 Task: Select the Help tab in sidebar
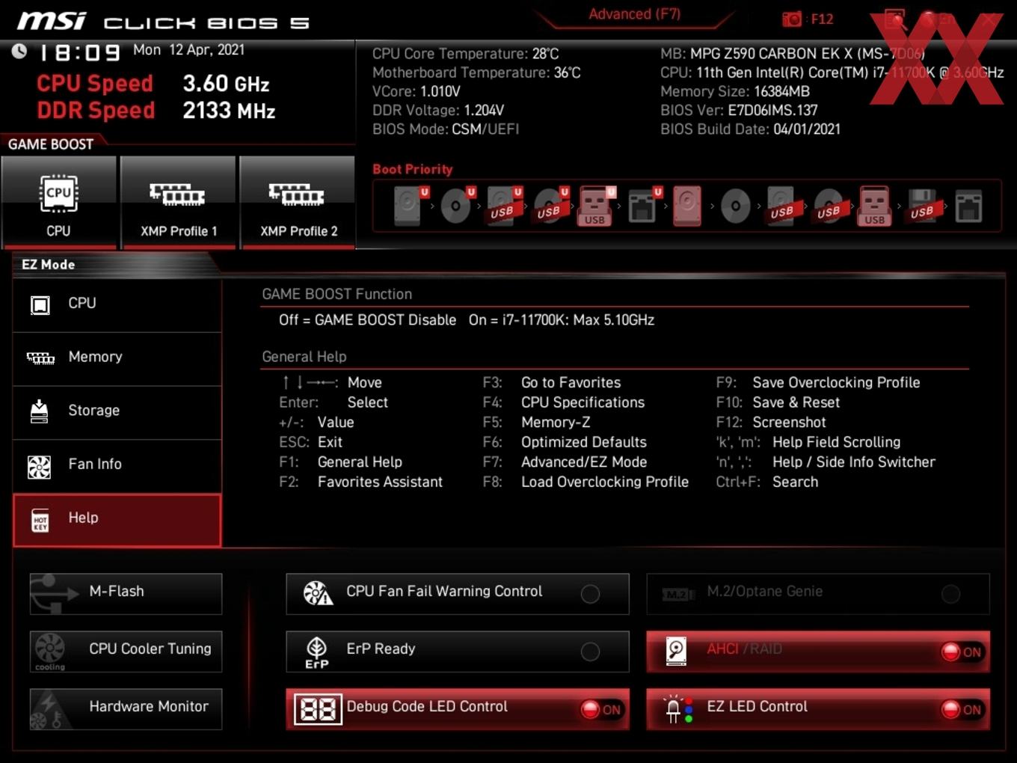coord(117,519)
